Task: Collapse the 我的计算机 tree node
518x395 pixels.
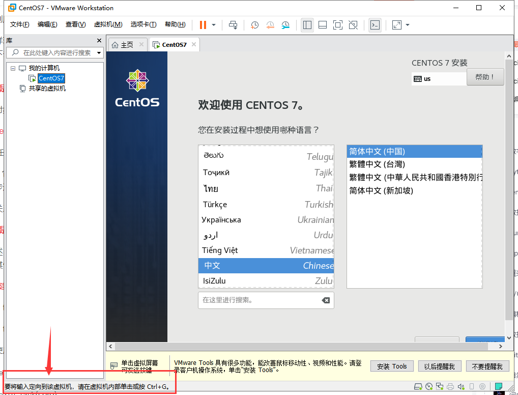Action: coord(13,68)
